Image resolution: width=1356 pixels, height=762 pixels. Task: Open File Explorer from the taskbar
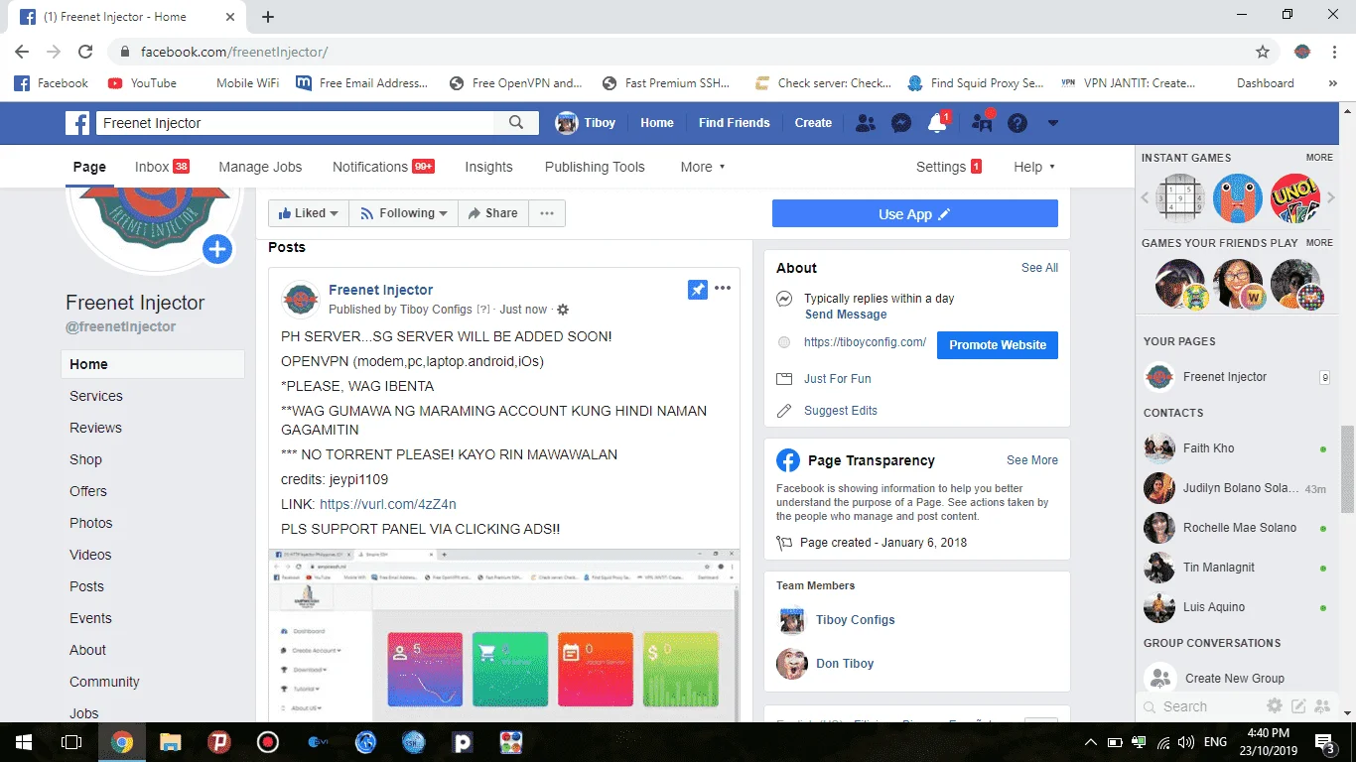pos(171,742)
